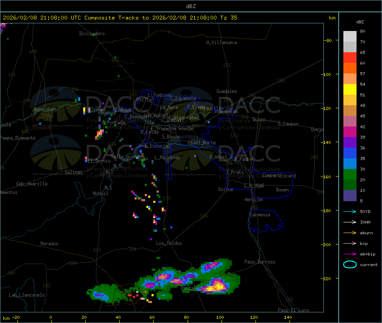Click the yellow-cored storm cell near Punta
The height and width of the screenshot is (323, 382).
(217, 286)
